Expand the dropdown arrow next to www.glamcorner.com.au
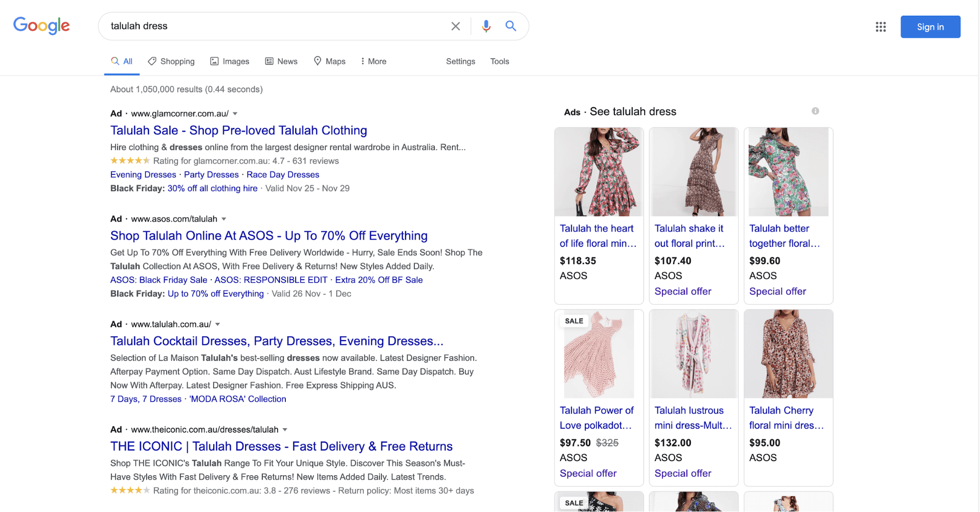This screenshot has height=512, width=980. pos(235,114)
